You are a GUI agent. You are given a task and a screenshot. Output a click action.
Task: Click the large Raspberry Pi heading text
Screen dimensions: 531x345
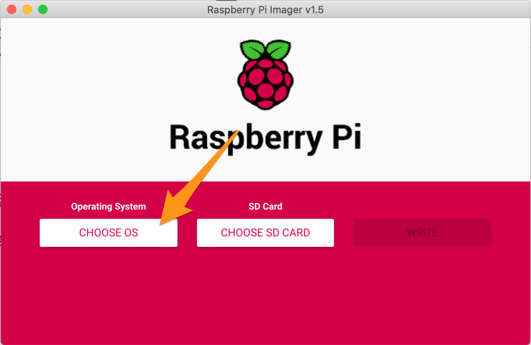pos(265,139)
